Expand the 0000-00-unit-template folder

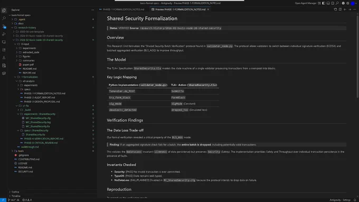click(x=31, y=32)
